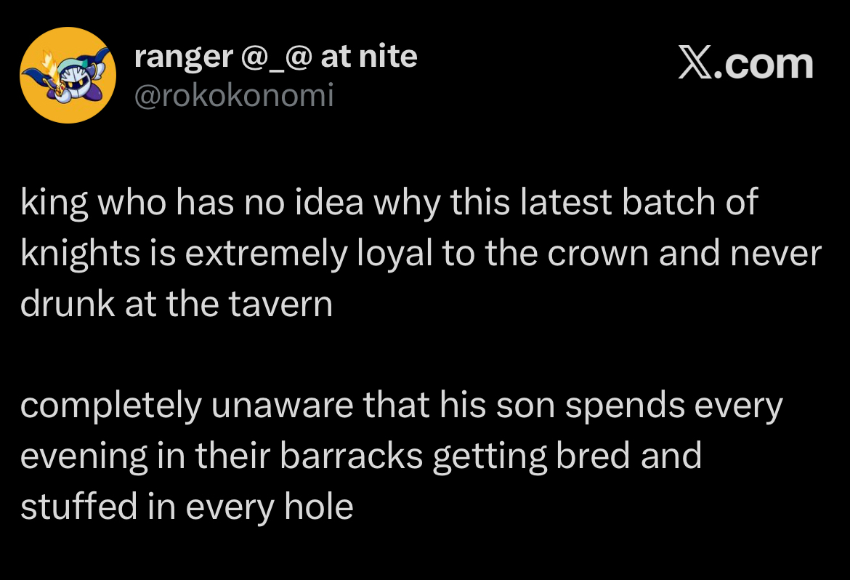The image size is (850, 580).
Task: Click the word 'completely' in the second paragraph
Action: click(110, 406)
